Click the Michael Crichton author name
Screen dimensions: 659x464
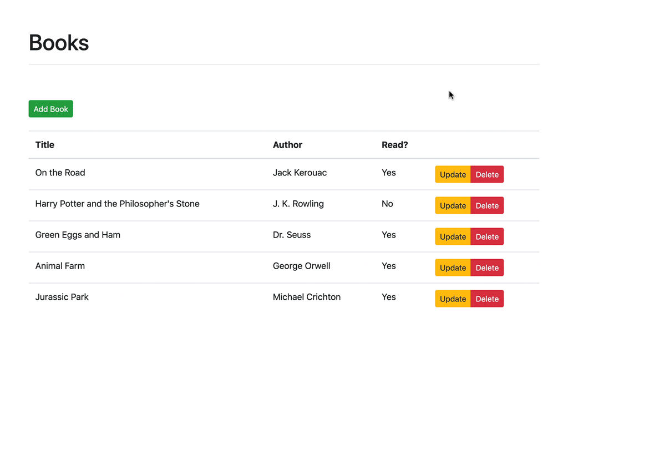(x=307, y=297)
